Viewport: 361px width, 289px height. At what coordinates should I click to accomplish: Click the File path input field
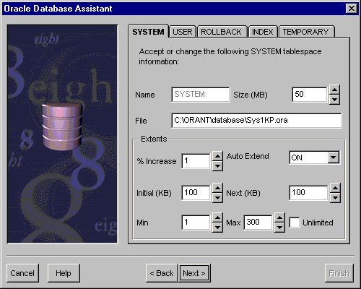pyautogui.click(x=256, y=121)
